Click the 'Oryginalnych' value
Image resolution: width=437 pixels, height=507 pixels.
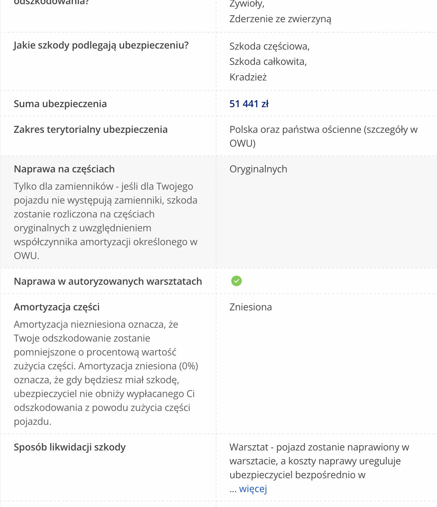tap(258, 169)
